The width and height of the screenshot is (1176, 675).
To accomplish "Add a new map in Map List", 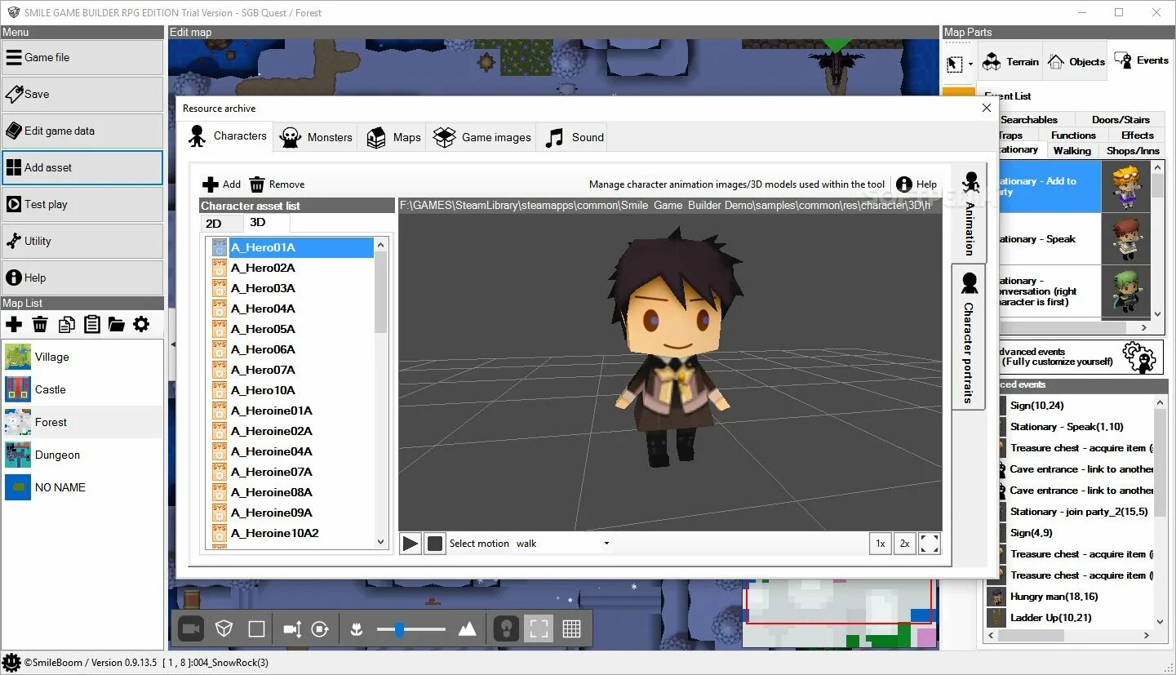I will (14, 325).
